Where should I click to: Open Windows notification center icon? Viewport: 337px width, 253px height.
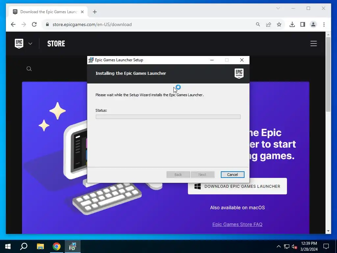(326, 246)
